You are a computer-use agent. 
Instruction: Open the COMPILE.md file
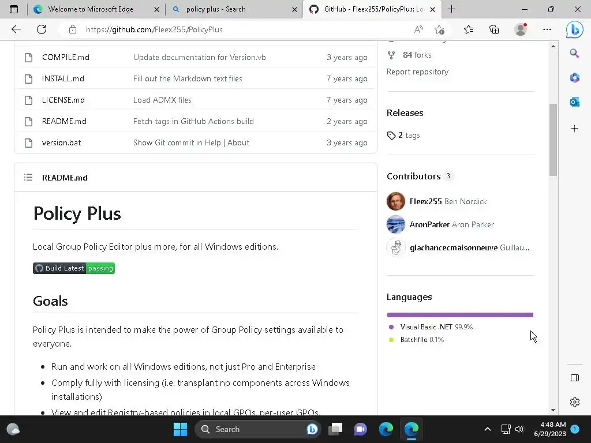[x=66, y=57]
